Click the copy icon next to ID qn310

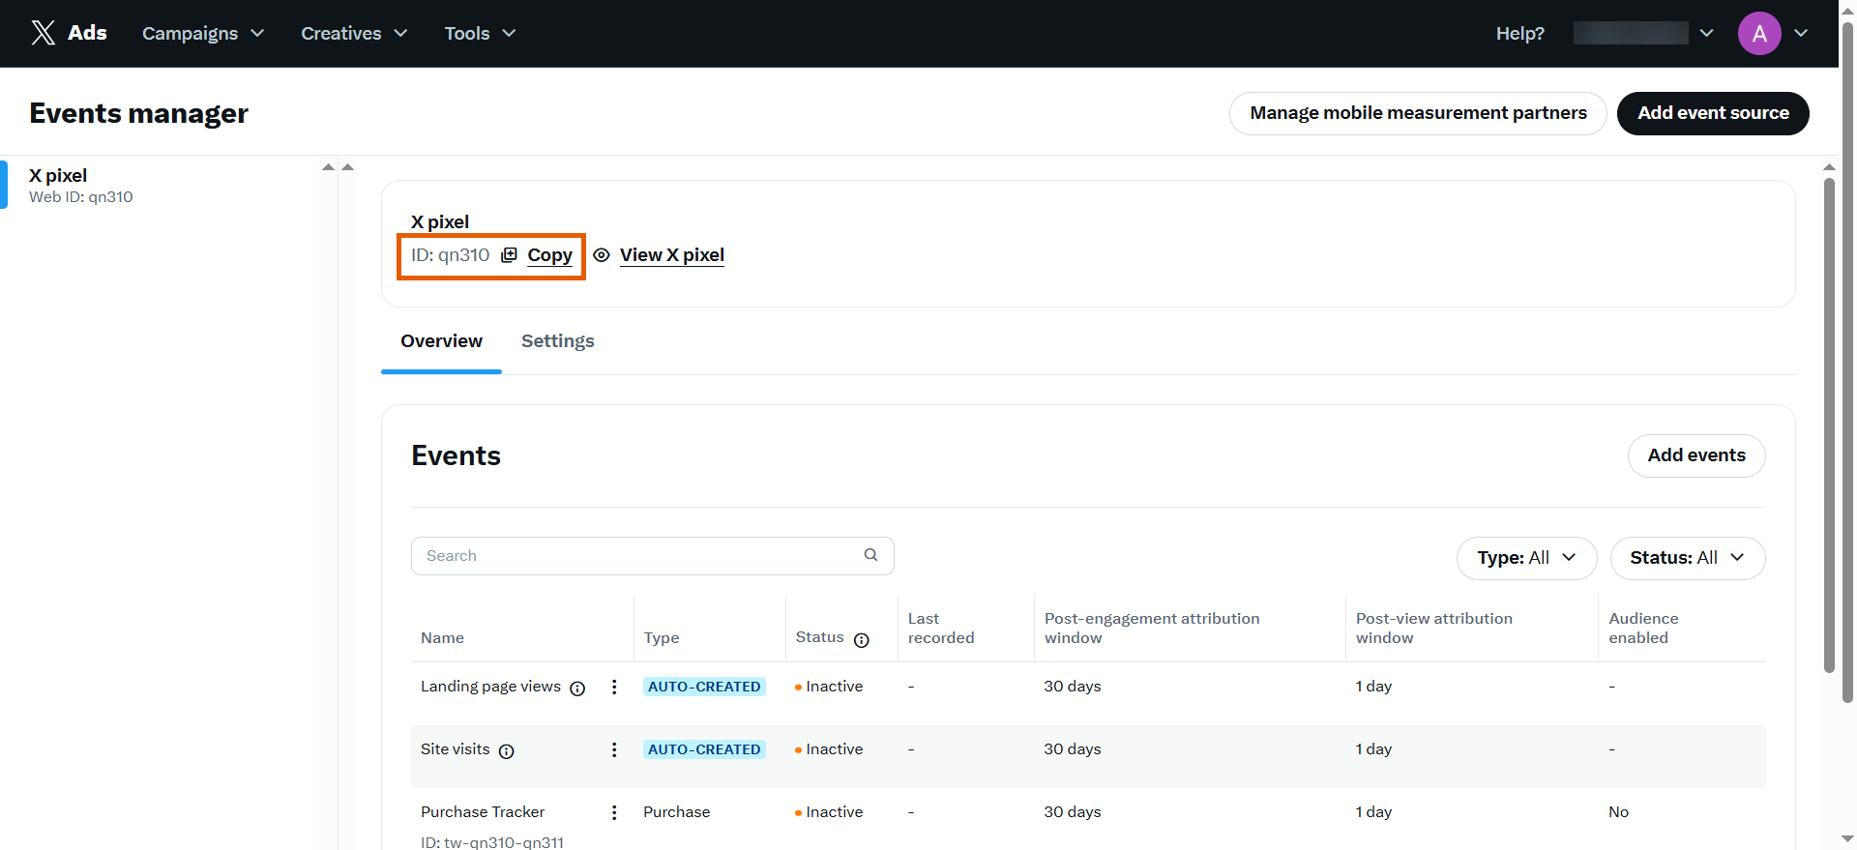509,255
